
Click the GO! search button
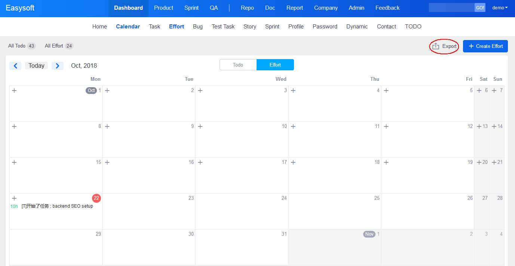(x=480, y=8)
